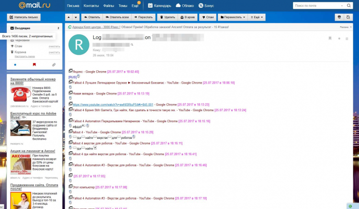Click the window icon before Яндекс entry
The height and width of the screenshot is (209, 359).
tap(70, 71)
